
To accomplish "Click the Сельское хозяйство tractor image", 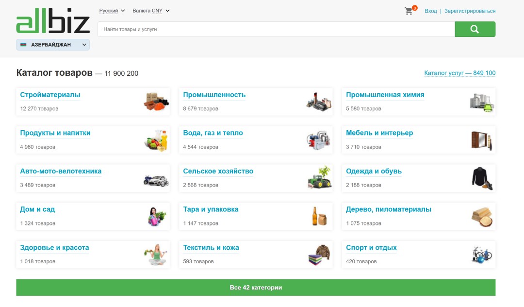I will coord(319,177).
